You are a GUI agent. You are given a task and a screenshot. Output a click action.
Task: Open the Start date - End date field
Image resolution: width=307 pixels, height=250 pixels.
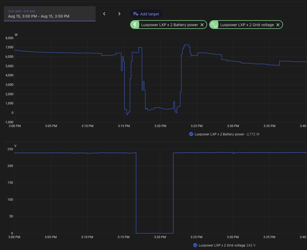point(49,14)
